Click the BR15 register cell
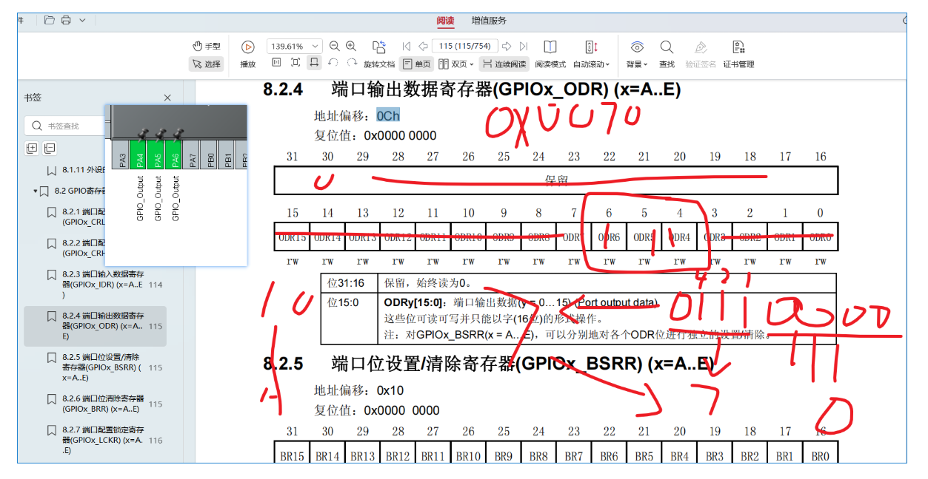Screen dimensions: 928x479 292,456
